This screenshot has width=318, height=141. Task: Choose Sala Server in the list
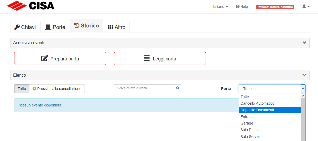(x=270, y=137)
